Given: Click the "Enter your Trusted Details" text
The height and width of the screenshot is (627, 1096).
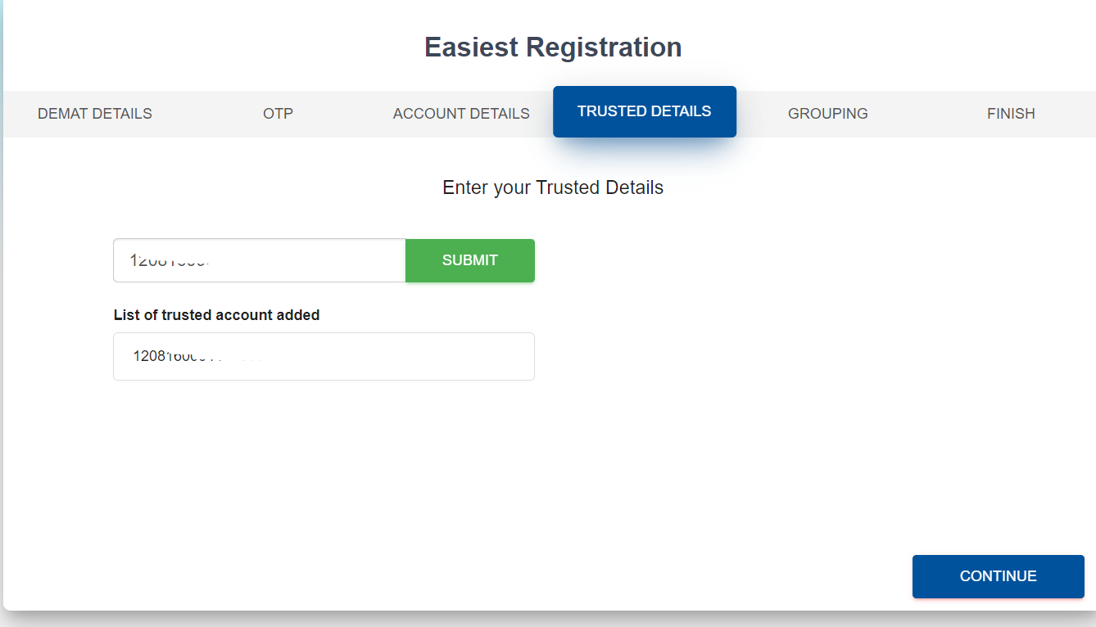Looking at the screenshot, I should click(553, 187).
